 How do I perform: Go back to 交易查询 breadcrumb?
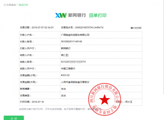11,5
